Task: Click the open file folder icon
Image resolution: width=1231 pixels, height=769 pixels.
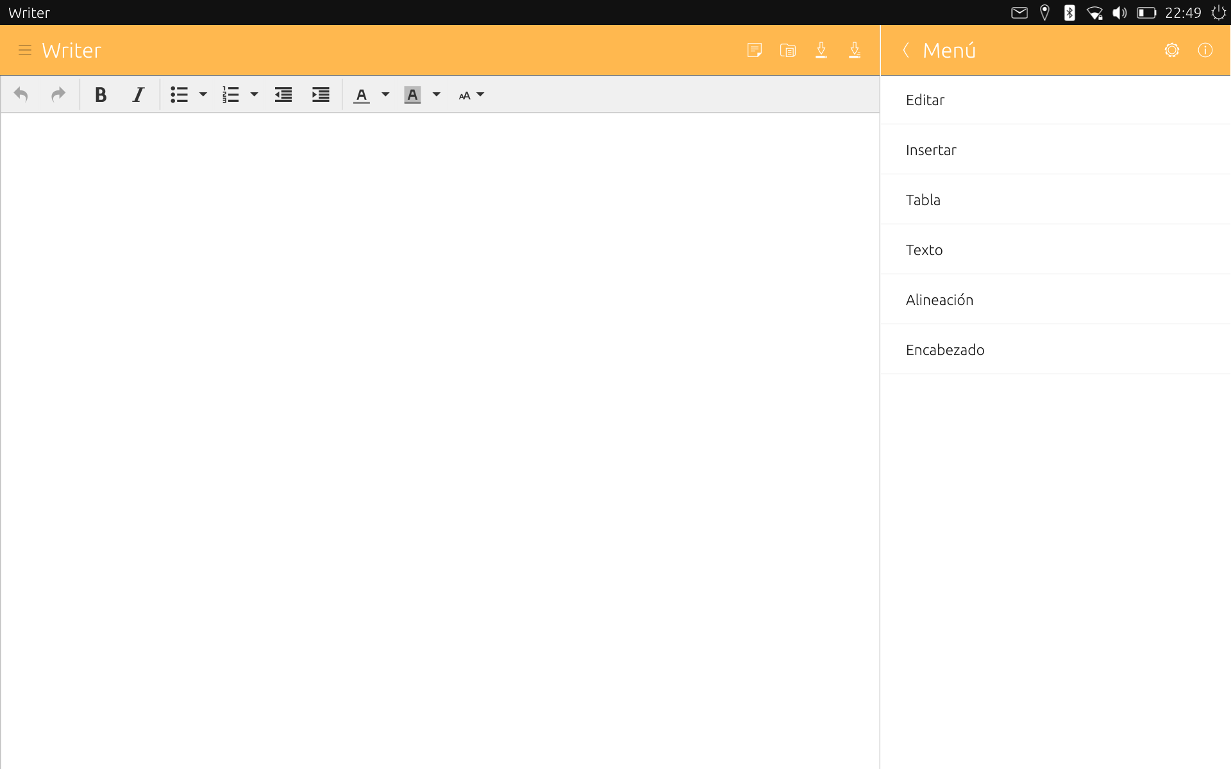Action: click(788, 50)
